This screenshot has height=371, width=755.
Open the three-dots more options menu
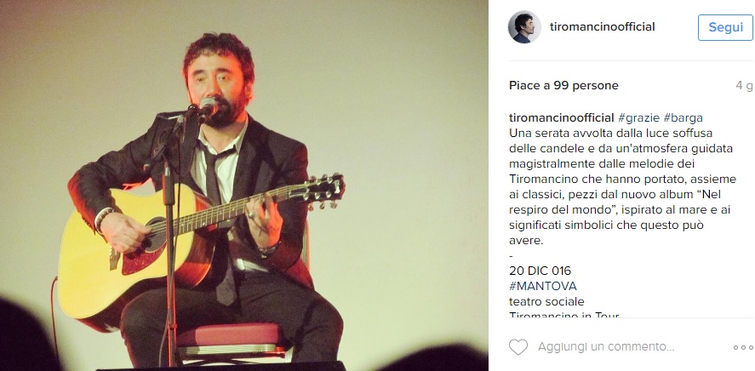(743, 347)
